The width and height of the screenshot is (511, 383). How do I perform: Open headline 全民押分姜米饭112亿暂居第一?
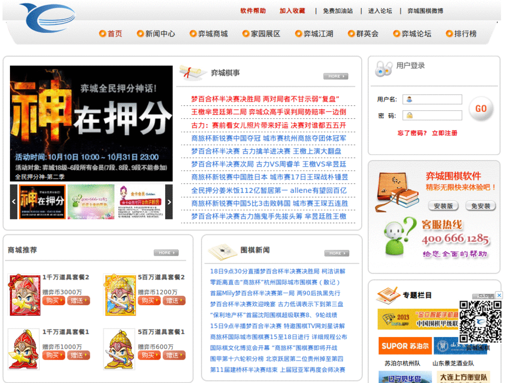point(268,191)
